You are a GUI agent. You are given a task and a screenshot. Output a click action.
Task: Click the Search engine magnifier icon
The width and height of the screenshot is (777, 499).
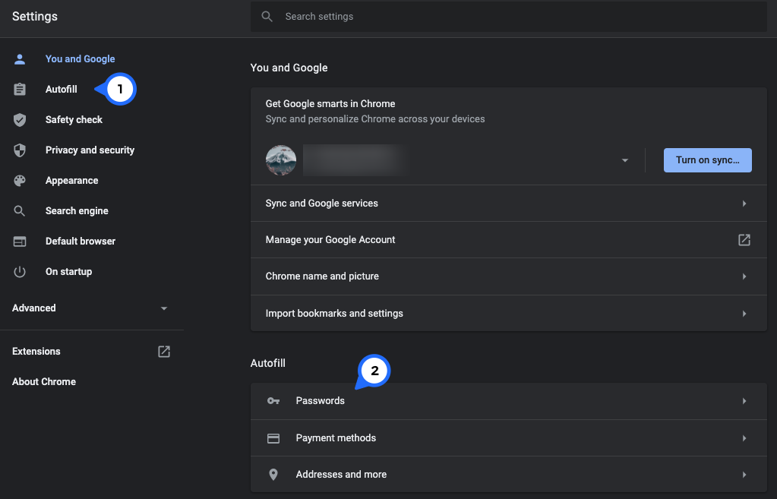click(20, 211)
